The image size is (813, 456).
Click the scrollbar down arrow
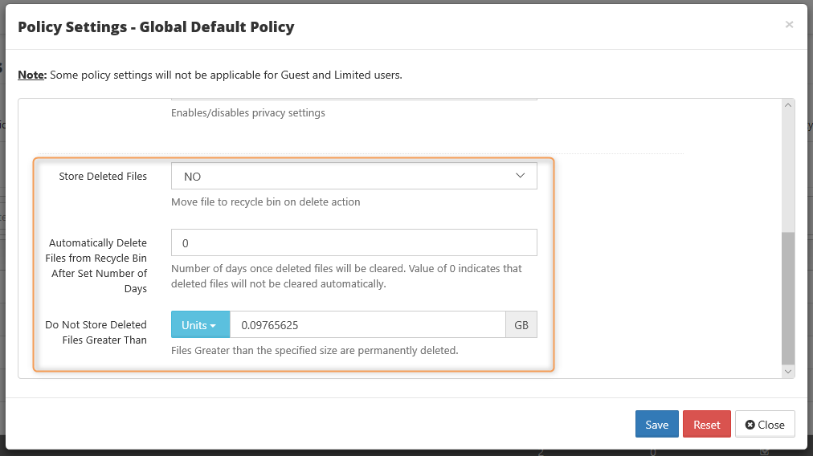(x=788, y=372)
